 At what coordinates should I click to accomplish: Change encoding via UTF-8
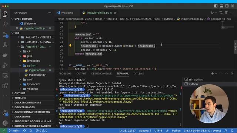pos(158,131)
